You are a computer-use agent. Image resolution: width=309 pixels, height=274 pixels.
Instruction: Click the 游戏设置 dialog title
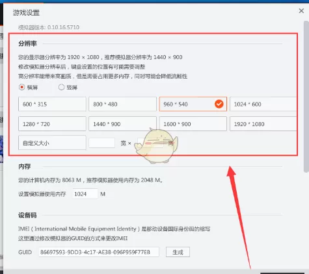click(x=26, y=12)
